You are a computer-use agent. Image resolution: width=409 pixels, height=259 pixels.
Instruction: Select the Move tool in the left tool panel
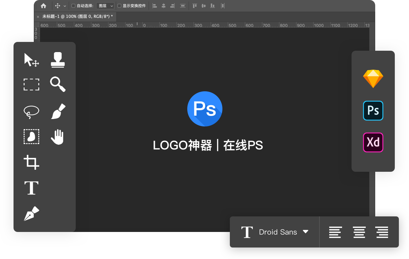(31, 60)
